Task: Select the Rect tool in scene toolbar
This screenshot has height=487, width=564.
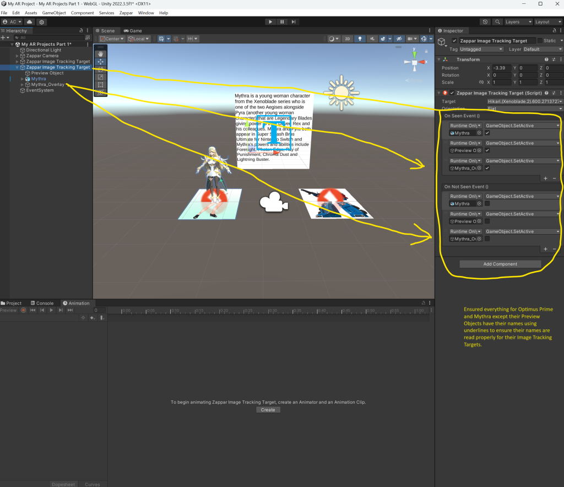Action: 100,85
